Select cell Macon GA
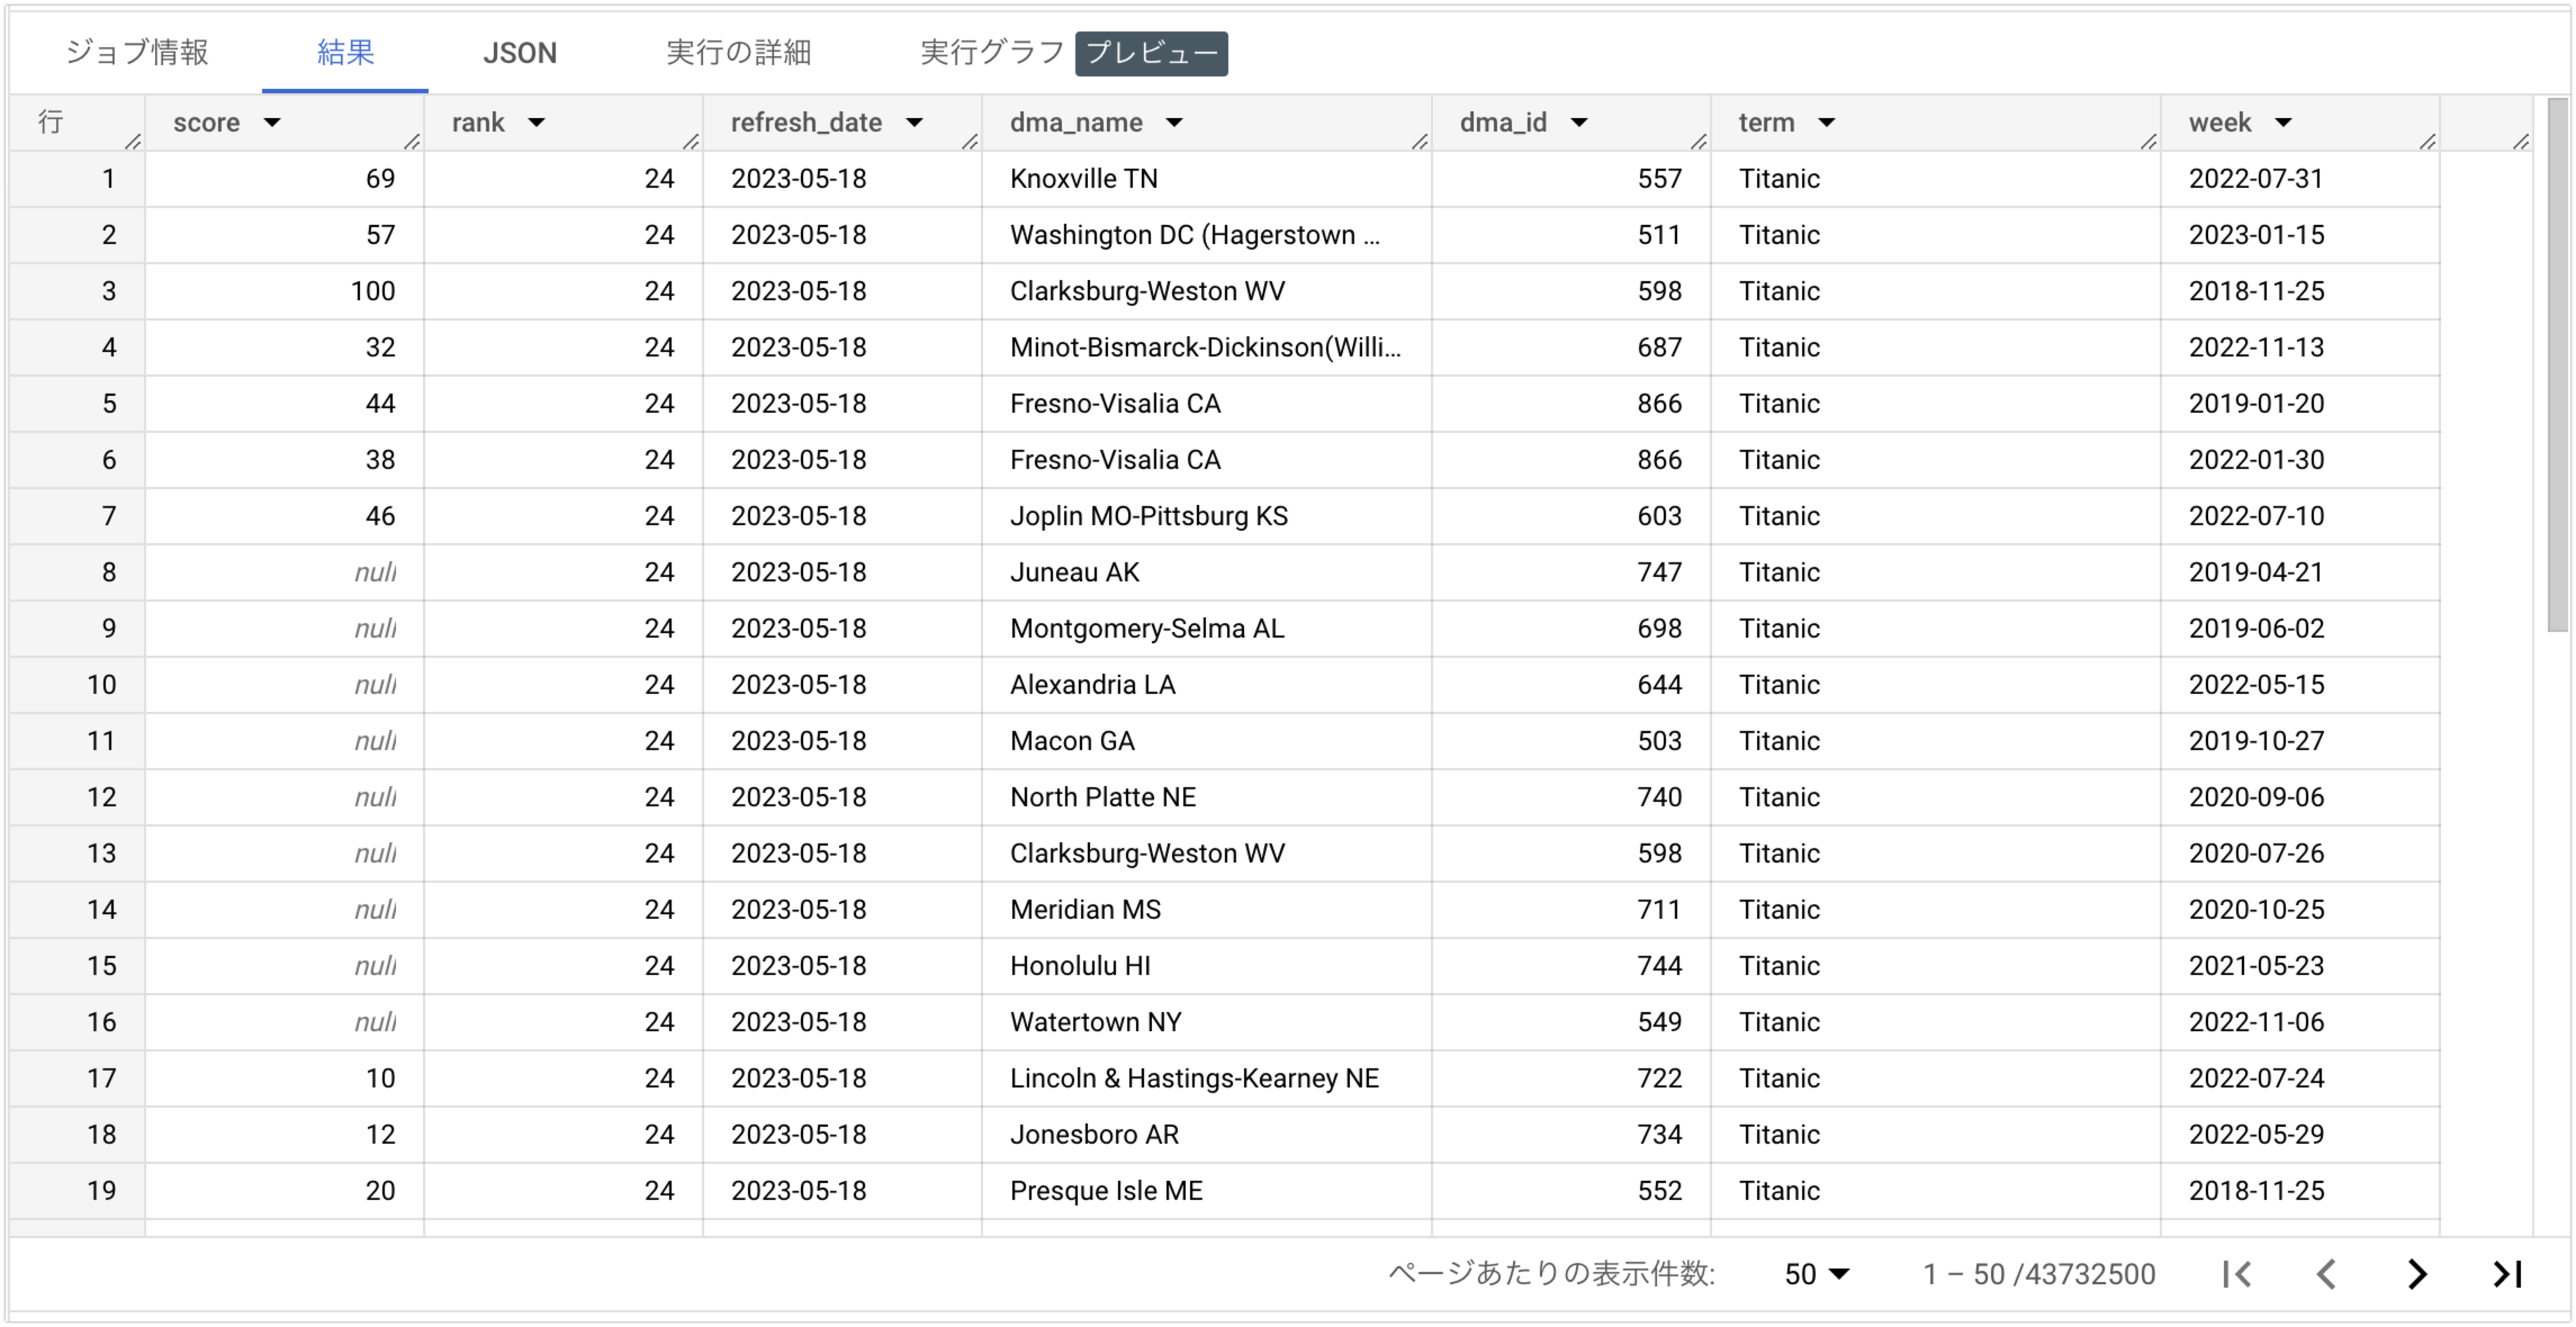Screen dimensions: 2576x1327 coord(1206,741)
